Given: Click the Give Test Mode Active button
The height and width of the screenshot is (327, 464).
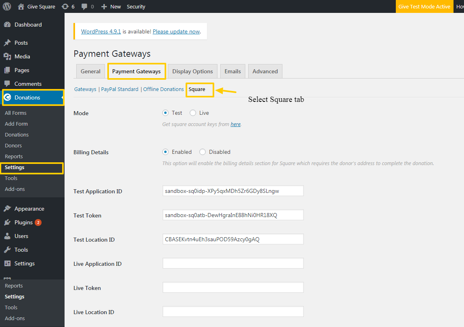Looking at the screenshot, I should click(x=424, y=6).
